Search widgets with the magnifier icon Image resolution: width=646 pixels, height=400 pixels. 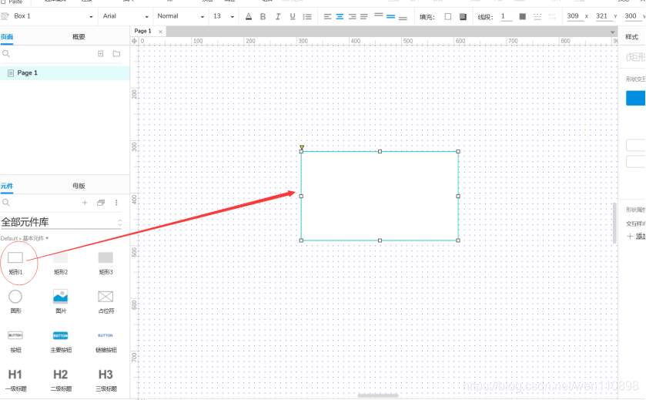[x=5, y=203]
